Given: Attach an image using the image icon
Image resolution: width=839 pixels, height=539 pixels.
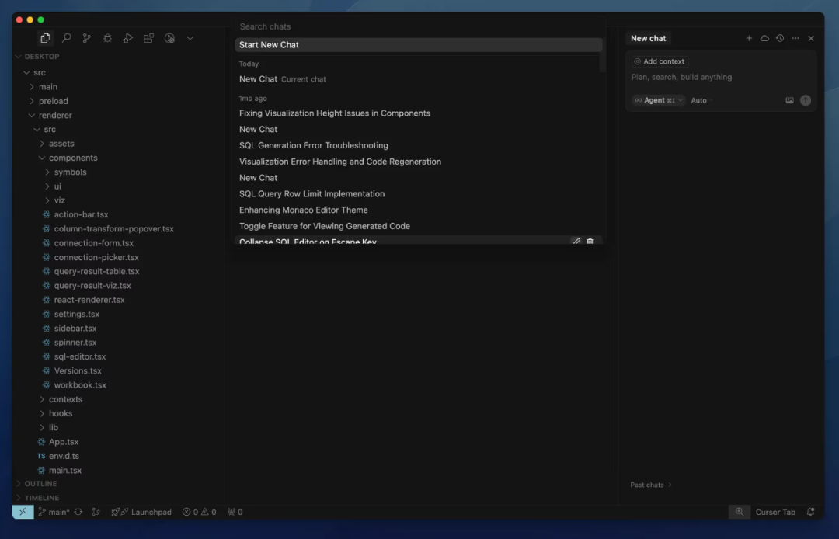Looking at the screenshot, I should pos(789,100).
